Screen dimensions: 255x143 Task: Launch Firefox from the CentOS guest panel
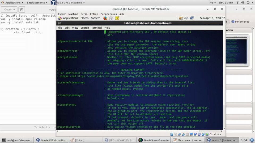click(x=105, y=18)
